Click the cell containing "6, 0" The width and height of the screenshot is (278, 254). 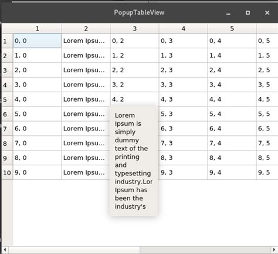click(x=37, y=129)
